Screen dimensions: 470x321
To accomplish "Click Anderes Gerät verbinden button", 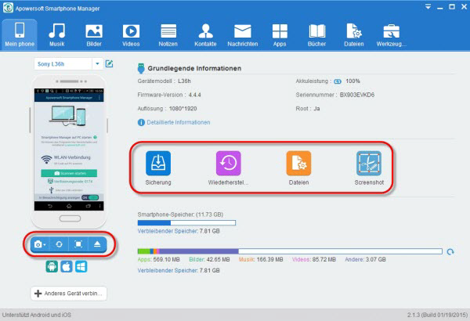I will click(69, 294).
